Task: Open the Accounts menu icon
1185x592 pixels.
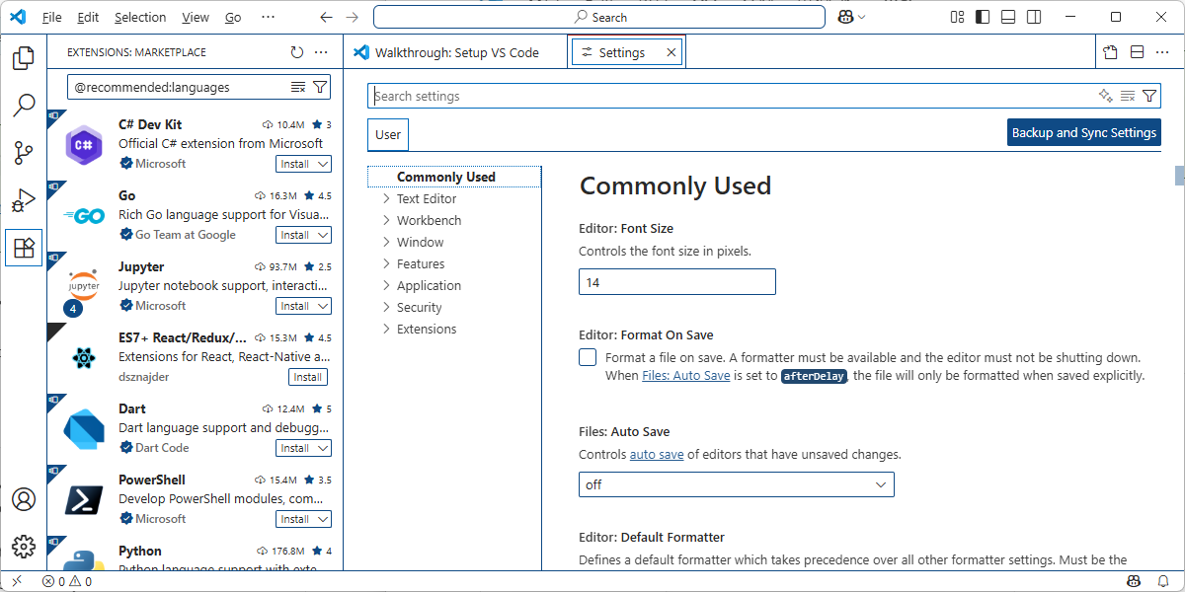Action: click(x=24, y=499)
